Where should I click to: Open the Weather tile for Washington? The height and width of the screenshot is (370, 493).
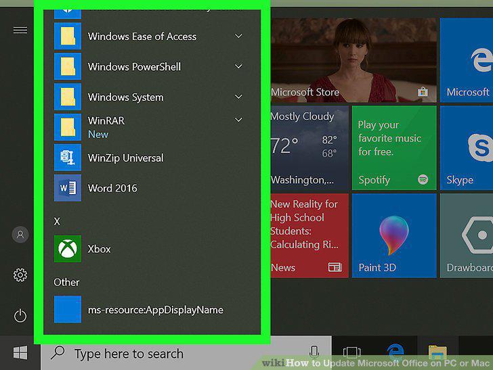(x=309, y=147)
